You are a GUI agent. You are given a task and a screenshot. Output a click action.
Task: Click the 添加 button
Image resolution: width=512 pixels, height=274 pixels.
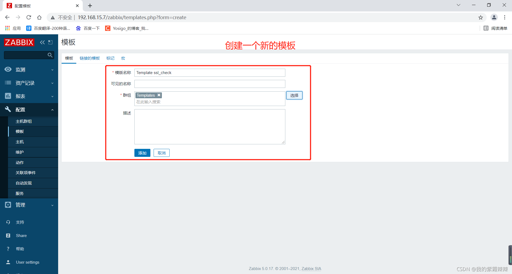(142, 153)
